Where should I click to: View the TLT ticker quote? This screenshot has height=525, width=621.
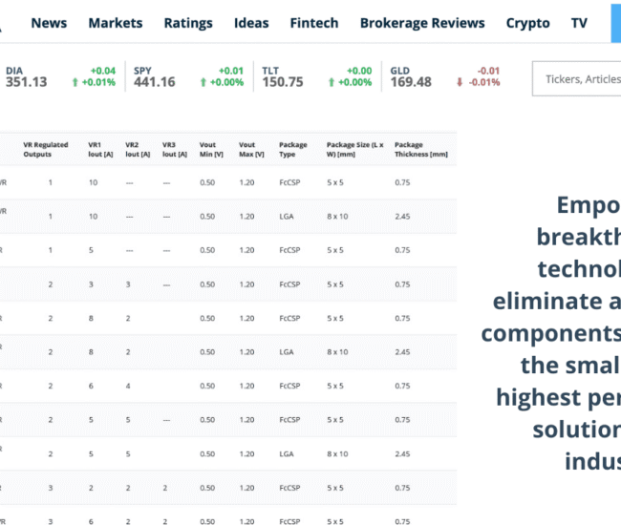[x=282, y=77]
